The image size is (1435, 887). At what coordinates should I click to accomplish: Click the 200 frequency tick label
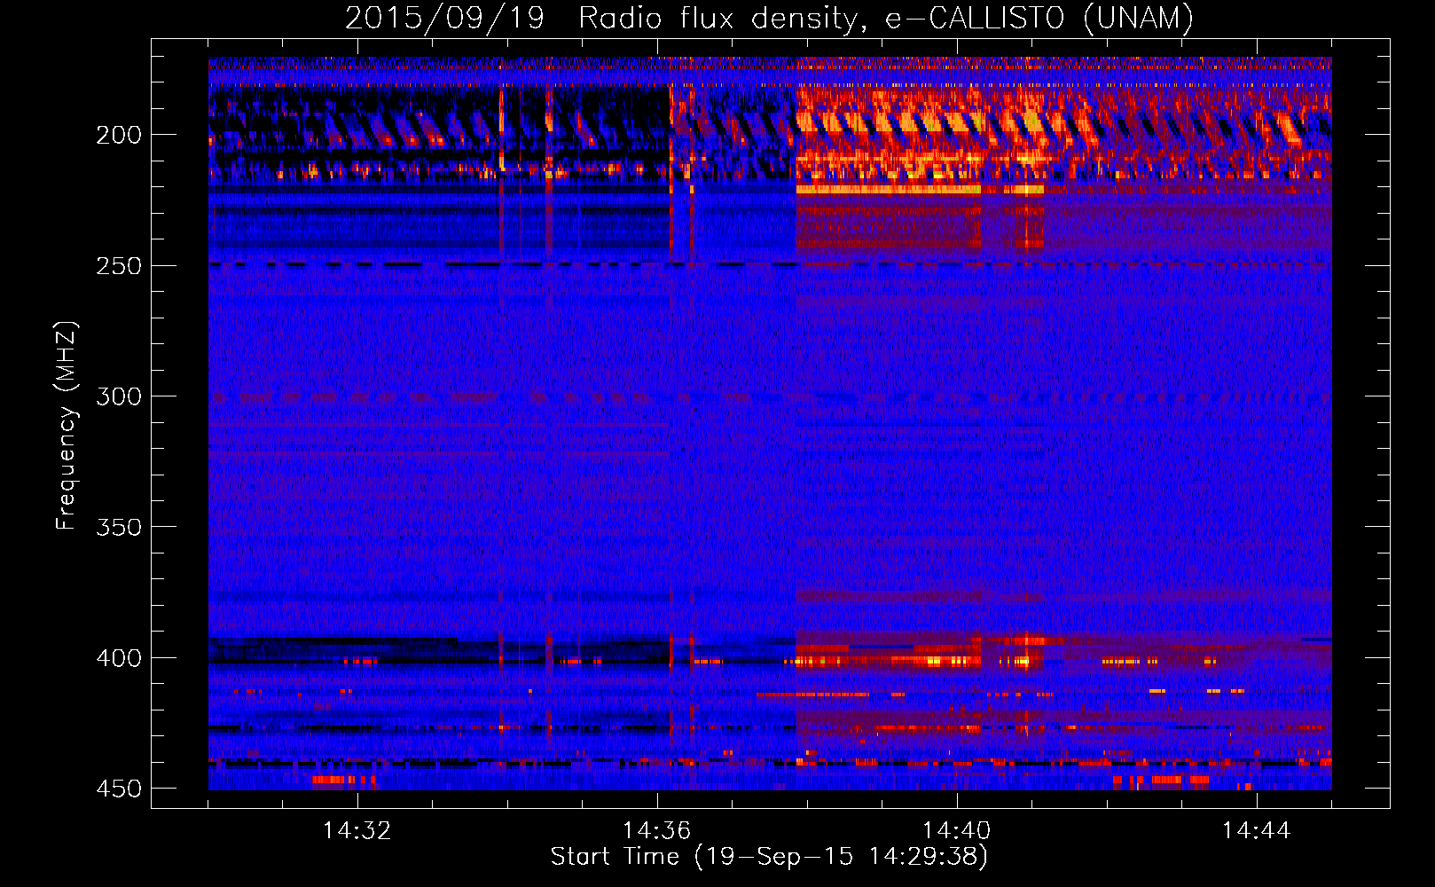118,135
